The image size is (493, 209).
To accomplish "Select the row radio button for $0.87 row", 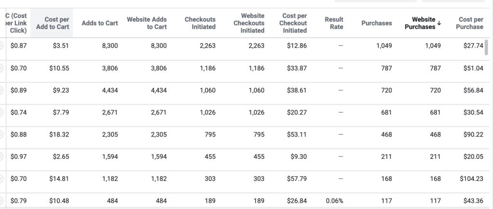I will coord(1,46).
